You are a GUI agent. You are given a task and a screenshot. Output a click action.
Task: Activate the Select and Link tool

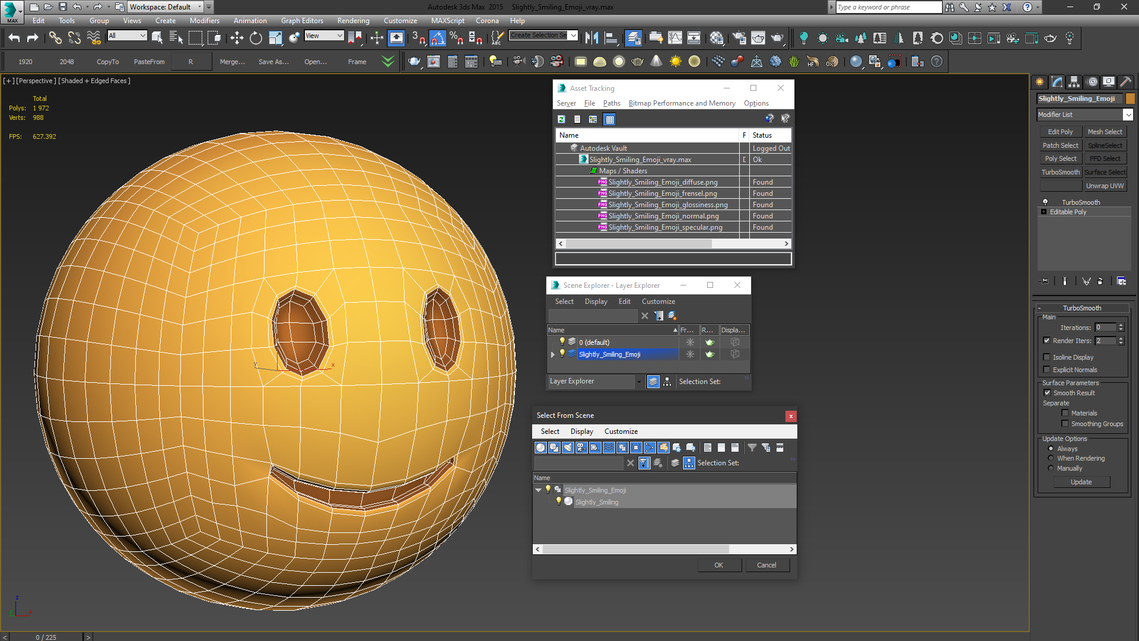pyautogui.click(x=55, y=38)
